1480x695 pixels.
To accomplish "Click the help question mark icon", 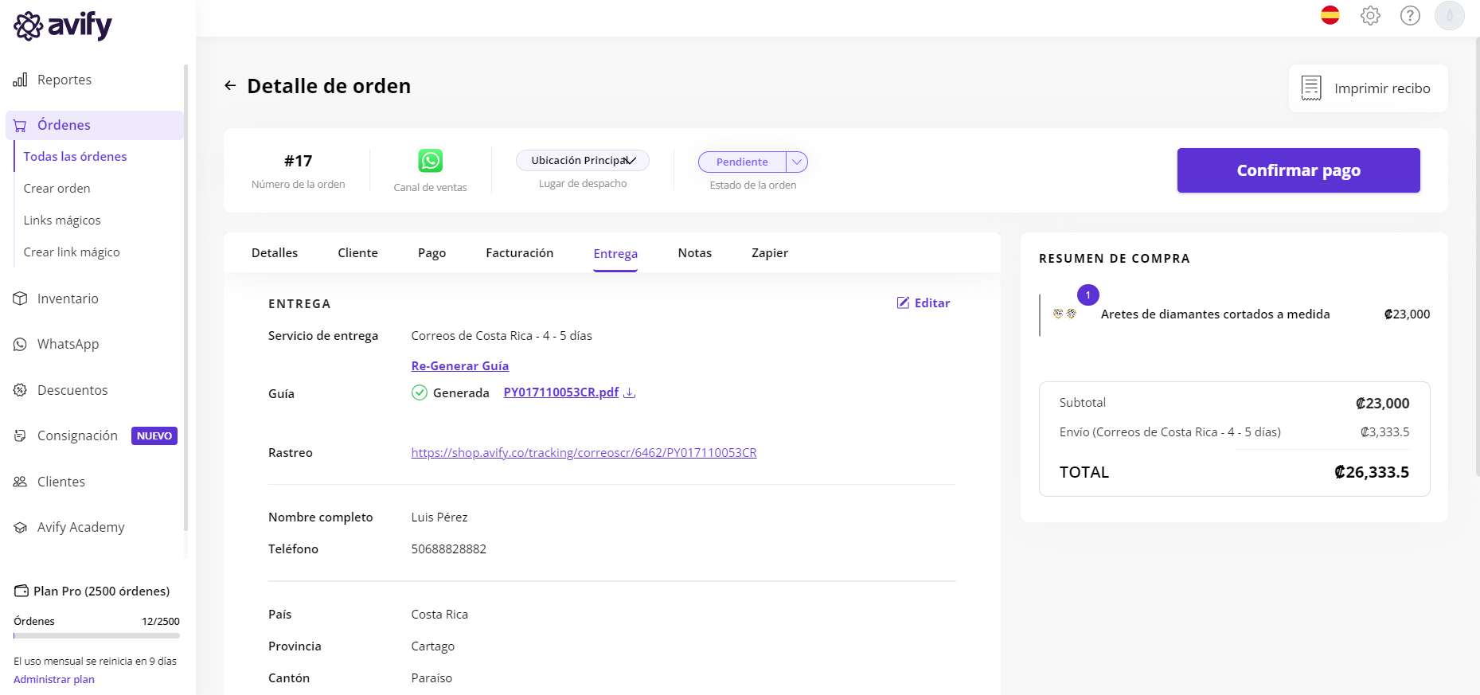I will click(1409, 16).
